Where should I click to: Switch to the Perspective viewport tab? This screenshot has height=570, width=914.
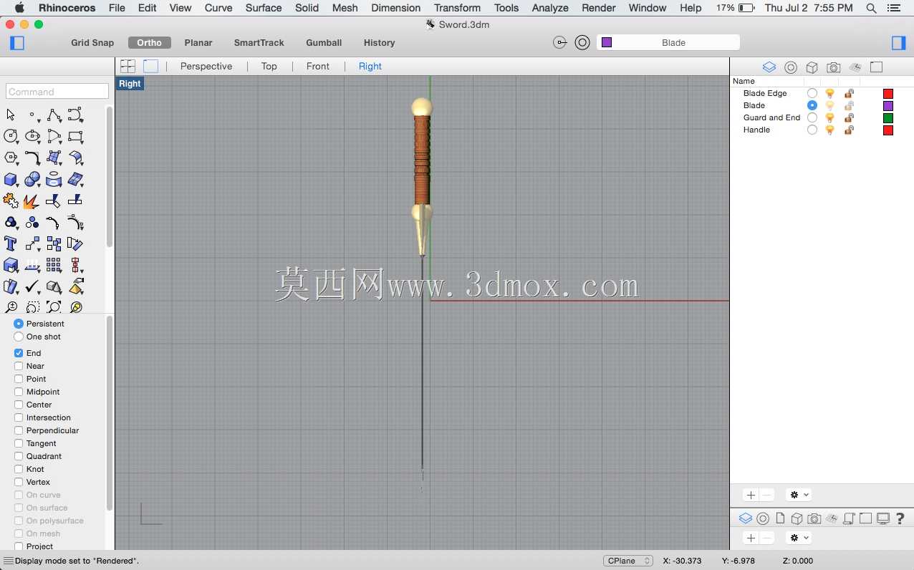(206, 66)
